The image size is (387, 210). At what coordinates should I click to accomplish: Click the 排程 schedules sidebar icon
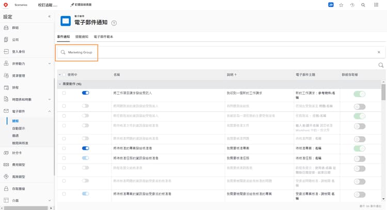pyautogui.click(x=6, y=87)
